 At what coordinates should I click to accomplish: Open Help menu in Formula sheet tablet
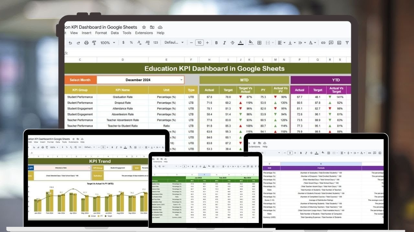[265, 147]
